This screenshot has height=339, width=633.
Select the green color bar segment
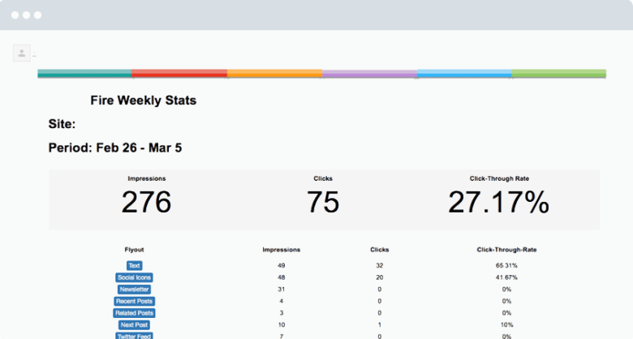coord(559,74)
